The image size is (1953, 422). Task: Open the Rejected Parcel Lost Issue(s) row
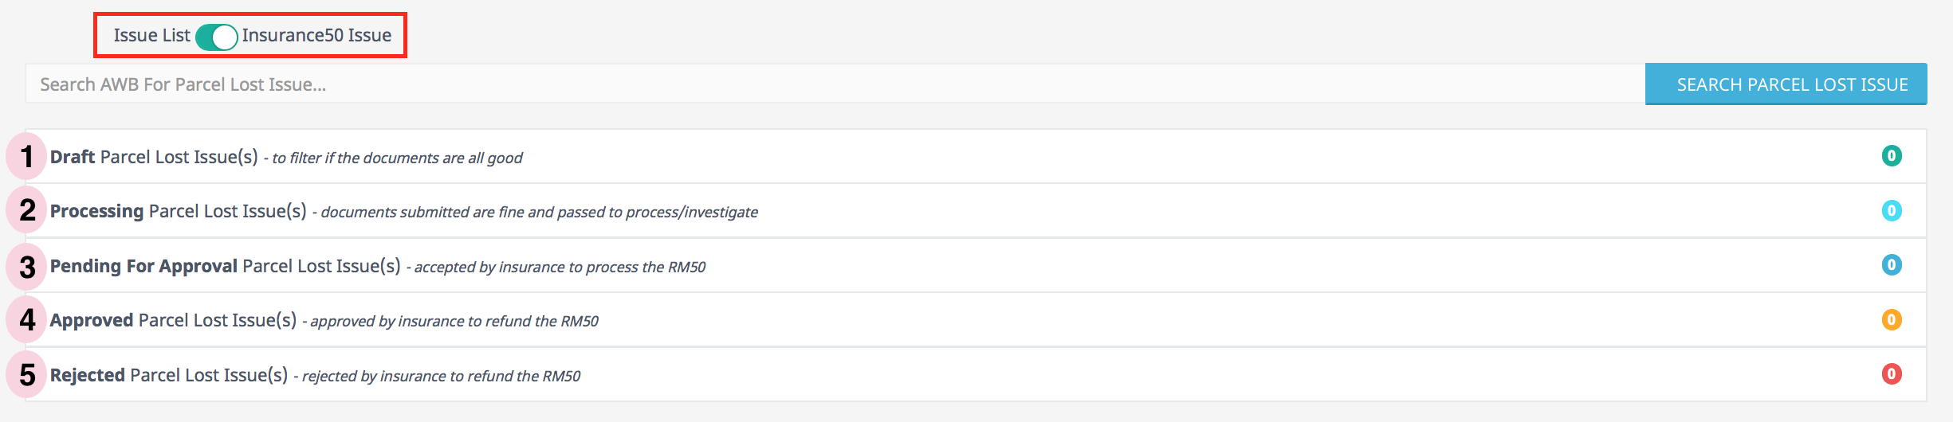[168, 375]
